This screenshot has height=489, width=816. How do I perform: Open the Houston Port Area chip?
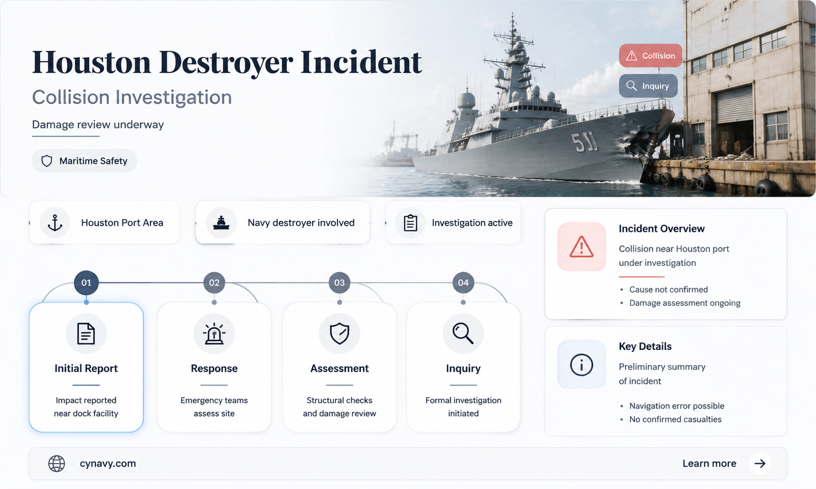click(104, 223)
